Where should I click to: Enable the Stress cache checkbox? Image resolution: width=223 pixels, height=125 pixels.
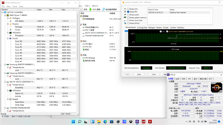(x=128, y=15)
